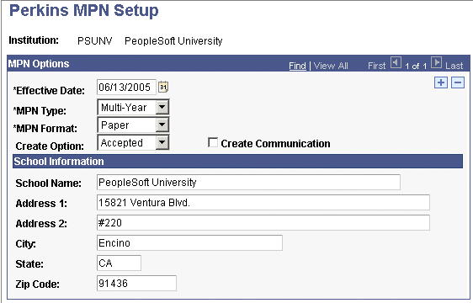Image resolution: width=473 pixels, height=303 pixels.
Task: Click the Zip Code field 91436
Action: pos(136,284)
